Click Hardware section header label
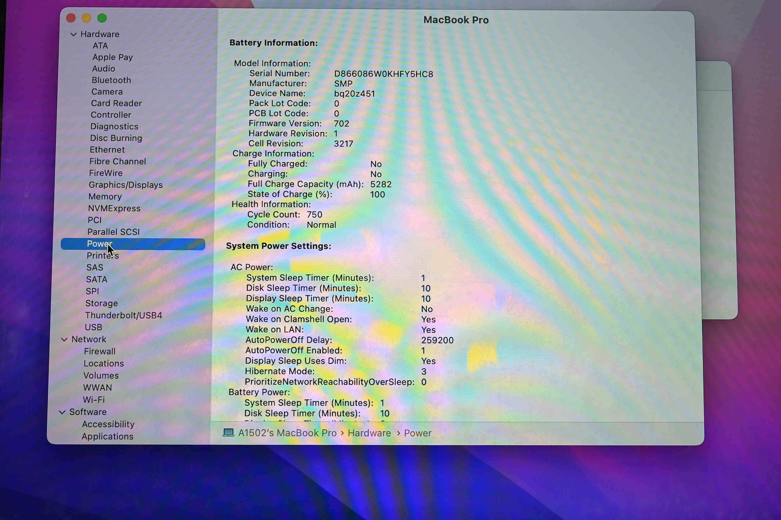781x520 pixels. tap(100, 34)
